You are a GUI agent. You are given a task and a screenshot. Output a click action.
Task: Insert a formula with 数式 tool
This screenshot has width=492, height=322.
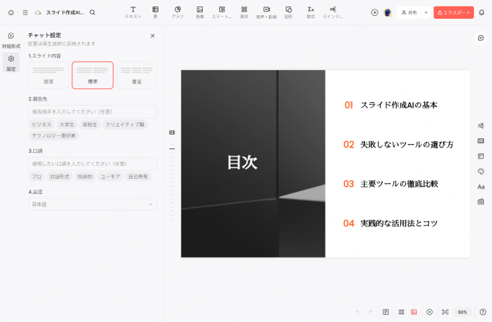(310, 12)
